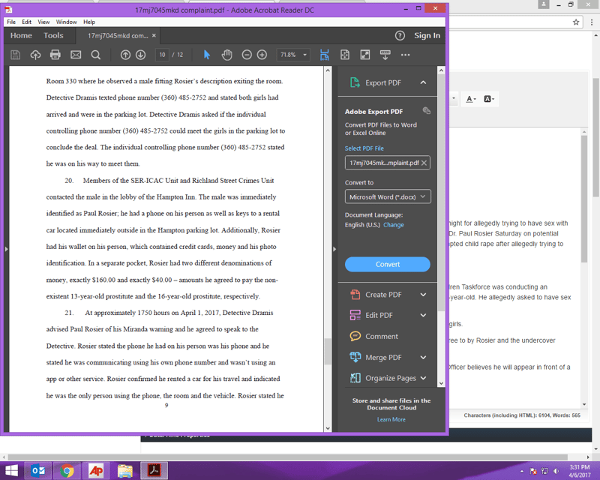Click the Select PDF File link
Screen dimensions: 600x480
tap(364, 148)
